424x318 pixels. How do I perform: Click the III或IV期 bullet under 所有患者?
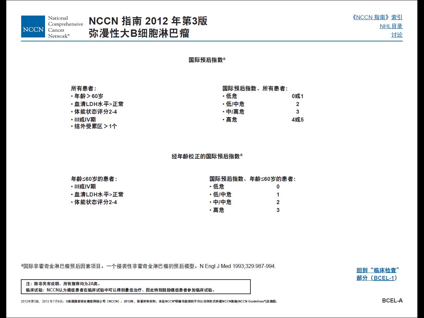(x=83, y=120)
